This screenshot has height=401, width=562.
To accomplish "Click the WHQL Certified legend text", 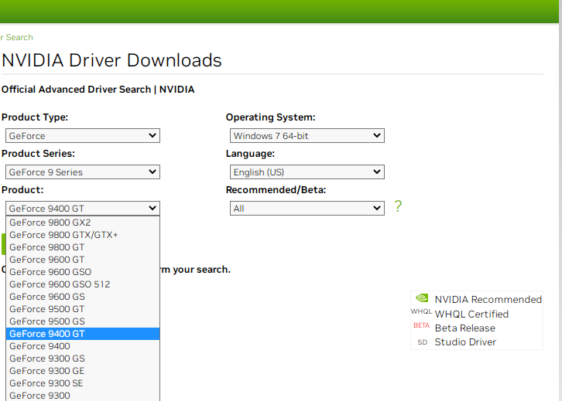I will click(471, 314).
